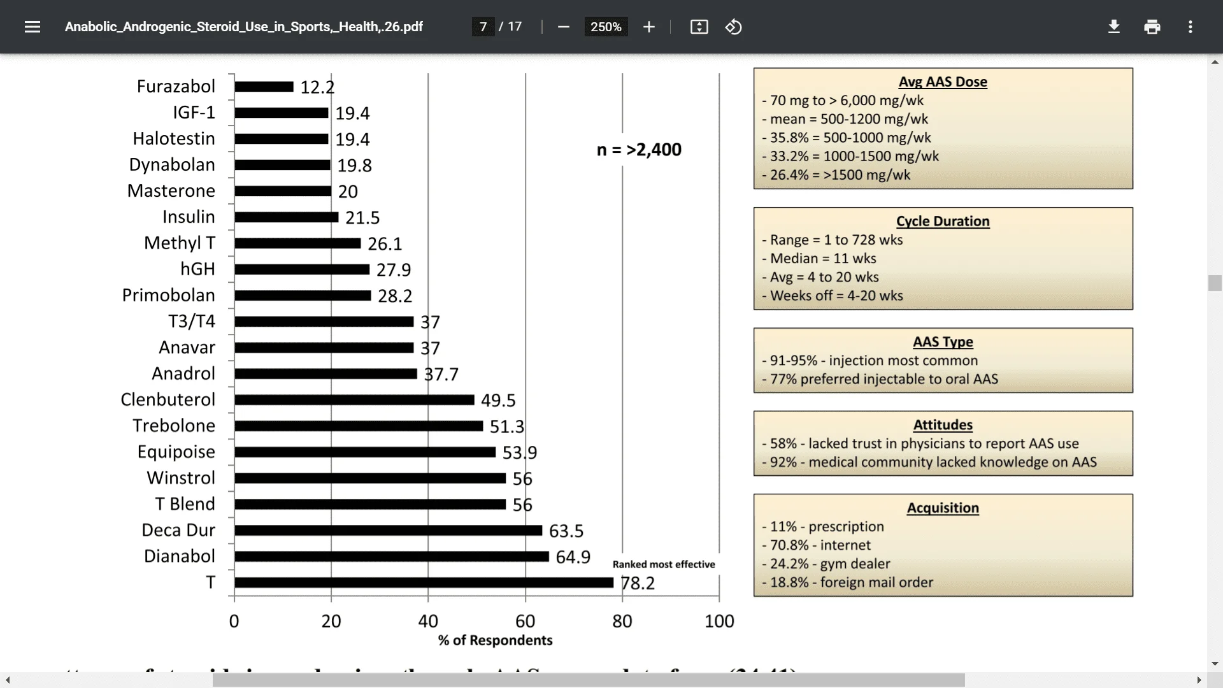Click the 63.5 value for Deca Dur
This screenshot has height=688, width=1223.
pyautogui.click(x=566, y=531)
